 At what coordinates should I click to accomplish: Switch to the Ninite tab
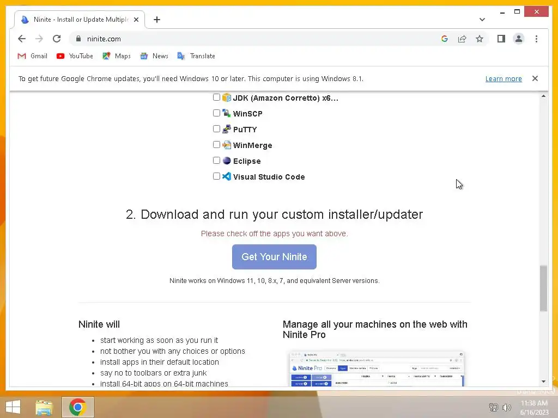click(x=80, y=20)
